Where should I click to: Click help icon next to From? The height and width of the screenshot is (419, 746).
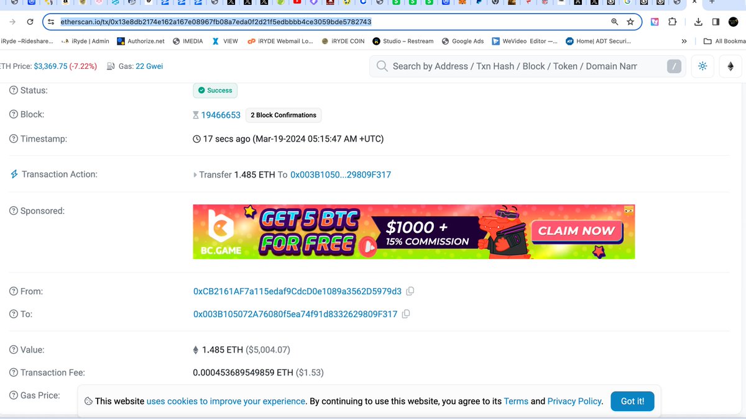14,291
